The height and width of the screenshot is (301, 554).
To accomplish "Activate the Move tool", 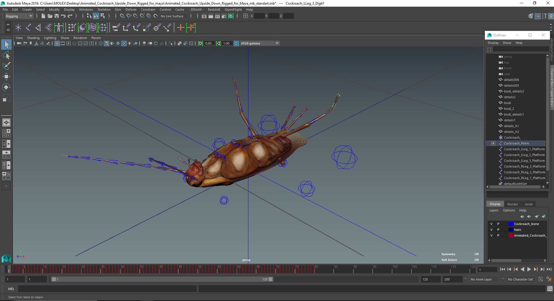I will point(6,77).
